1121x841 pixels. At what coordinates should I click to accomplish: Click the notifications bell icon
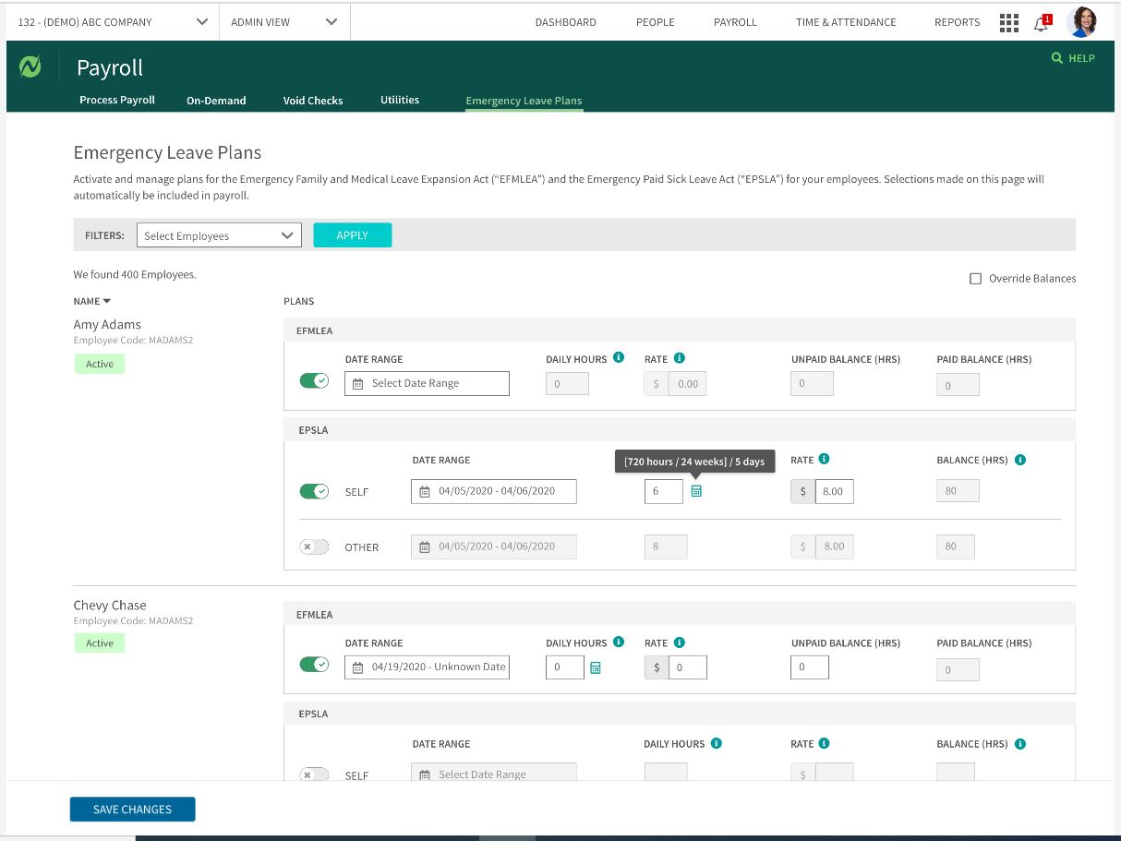1041,24
